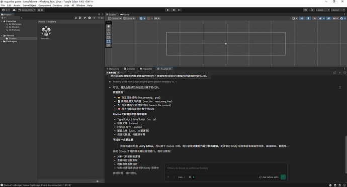Start a new AI chat with plus
This screenshot has width=347, height=187.
[339, 73]
